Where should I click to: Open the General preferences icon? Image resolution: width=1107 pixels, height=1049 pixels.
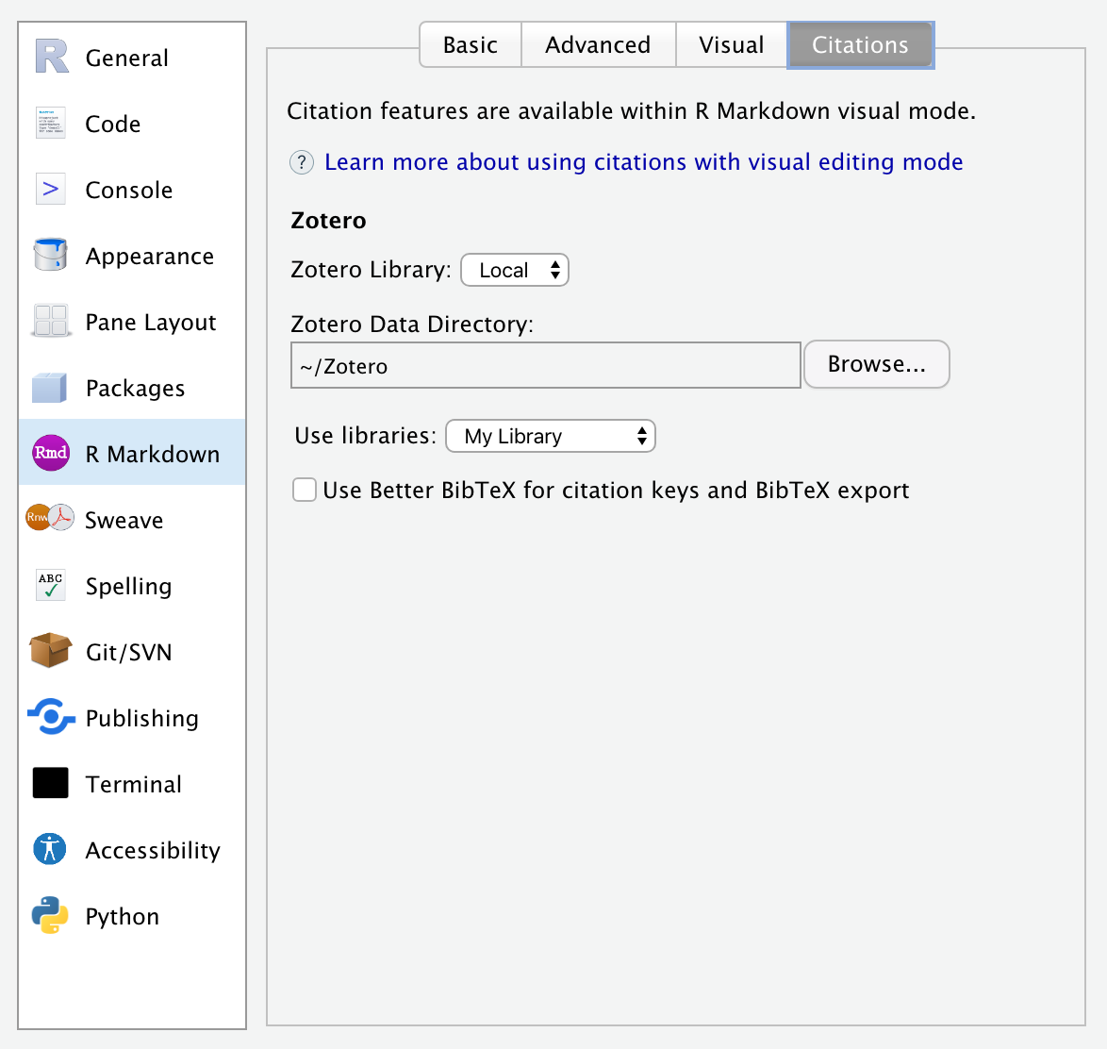[52, 57]
